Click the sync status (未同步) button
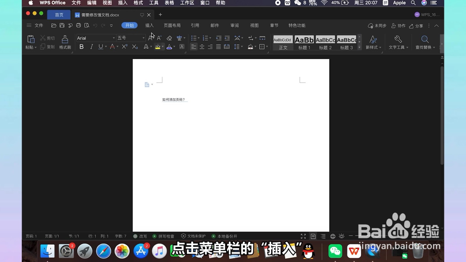The width and height of the screenshot is (466, 262). click(x=377, y=26)
